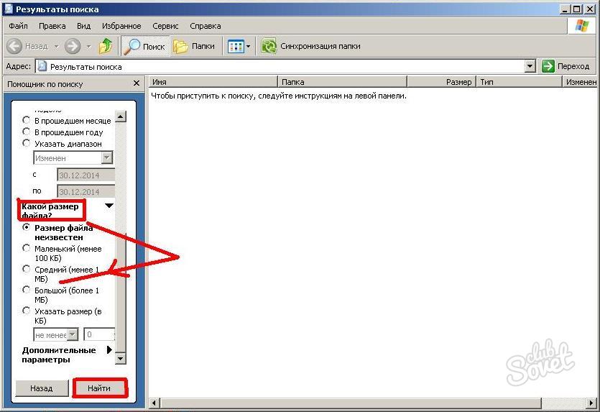The height and width of the screenshot is (412, 600).
Task: Open the address bar dropdown arrow
Action: pyautogui.click(x=530, y=66)
